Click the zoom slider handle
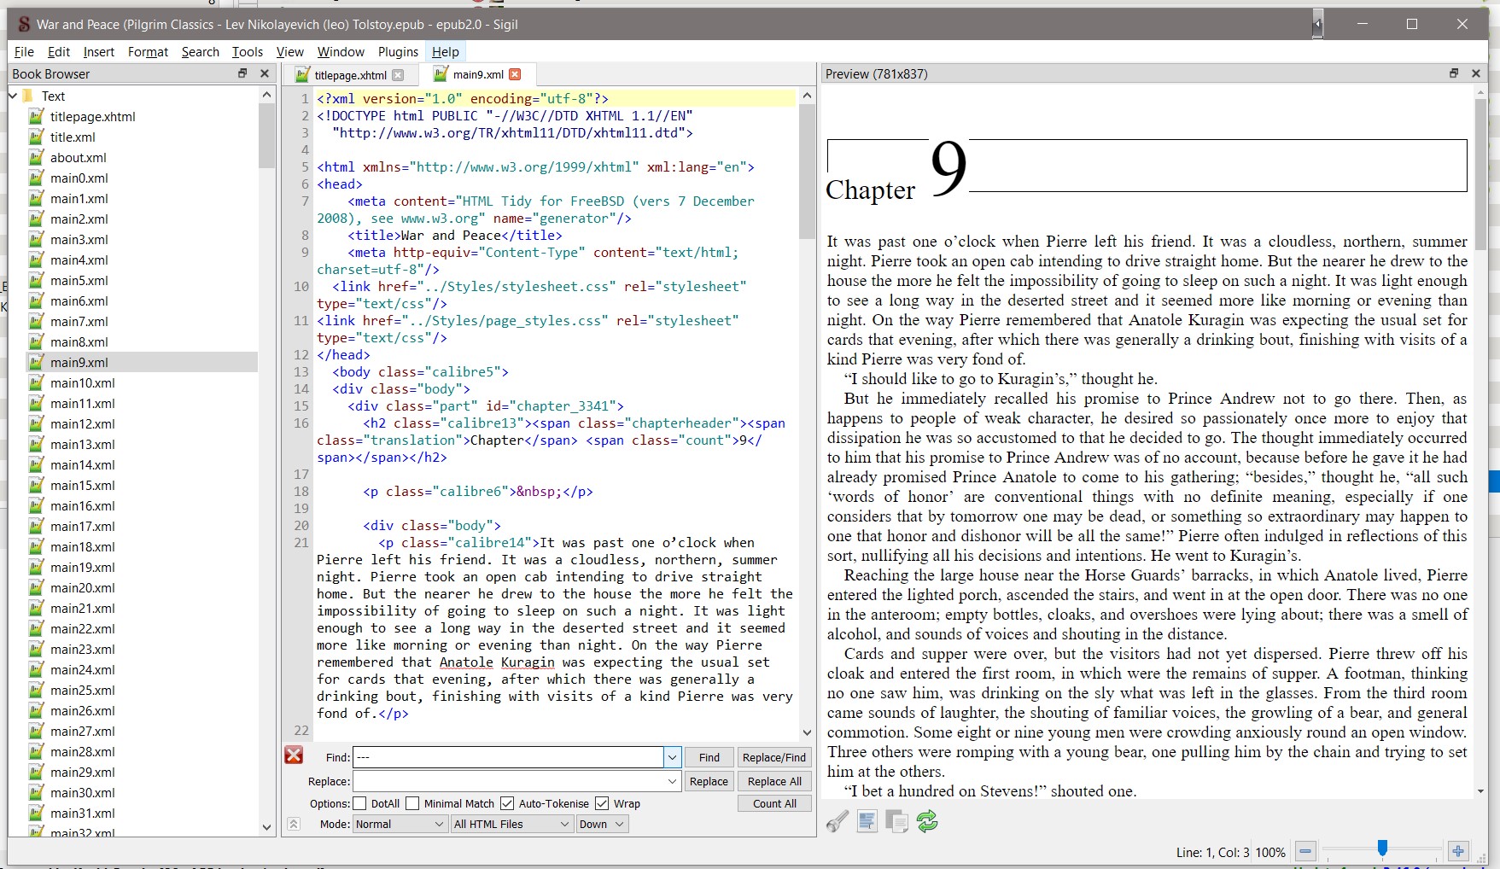The height and width of the screenshot is (869, 1500). pyautogui.click(x=1382, y=848)
